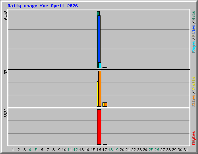Click day 30 on the x-axis
This screenshot has height=154, width=198.
(x=180, y=150)
